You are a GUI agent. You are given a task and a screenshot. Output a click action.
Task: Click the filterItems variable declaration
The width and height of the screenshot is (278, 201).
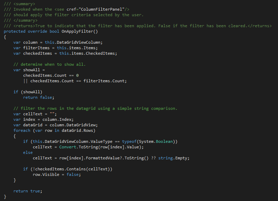[36, 48]
